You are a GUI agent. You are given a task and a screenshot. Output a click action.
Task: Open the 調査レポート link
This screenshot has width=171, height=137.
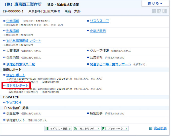pos(16,75)
